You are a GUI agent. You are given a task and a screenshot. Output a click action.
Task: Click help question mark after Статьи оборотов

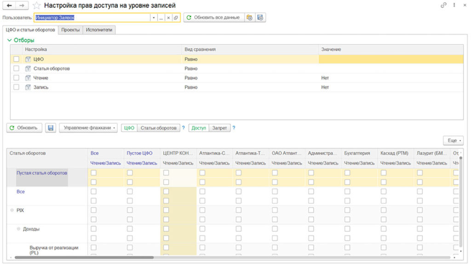pos(184,128)
